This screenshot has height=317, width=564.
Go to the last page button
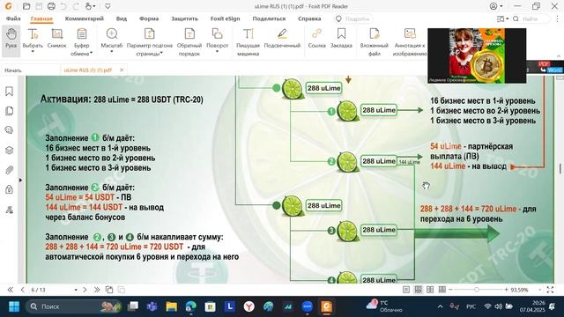[x=97, y=290]
